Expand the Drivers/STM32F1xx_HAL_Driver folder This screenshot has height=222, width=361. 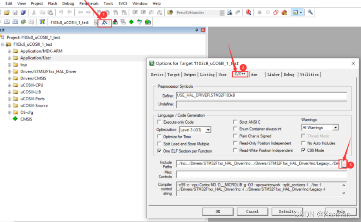point(9,71)
